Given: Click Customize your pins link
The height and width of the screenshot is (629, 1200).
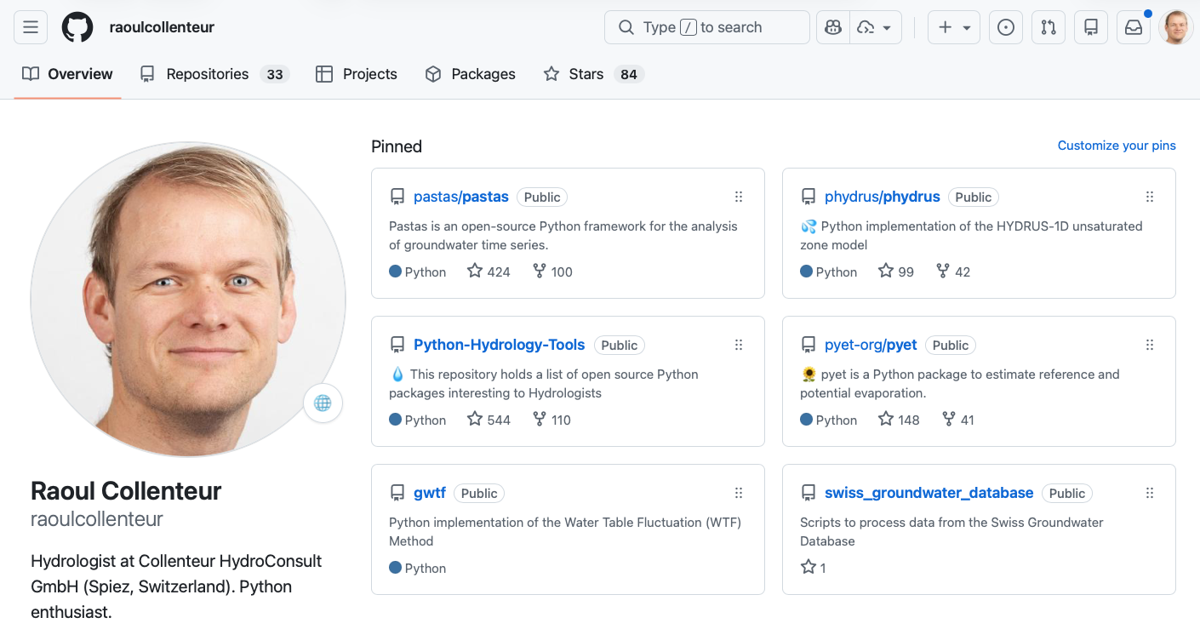Looking at the screenshot, I should 1116,146.
